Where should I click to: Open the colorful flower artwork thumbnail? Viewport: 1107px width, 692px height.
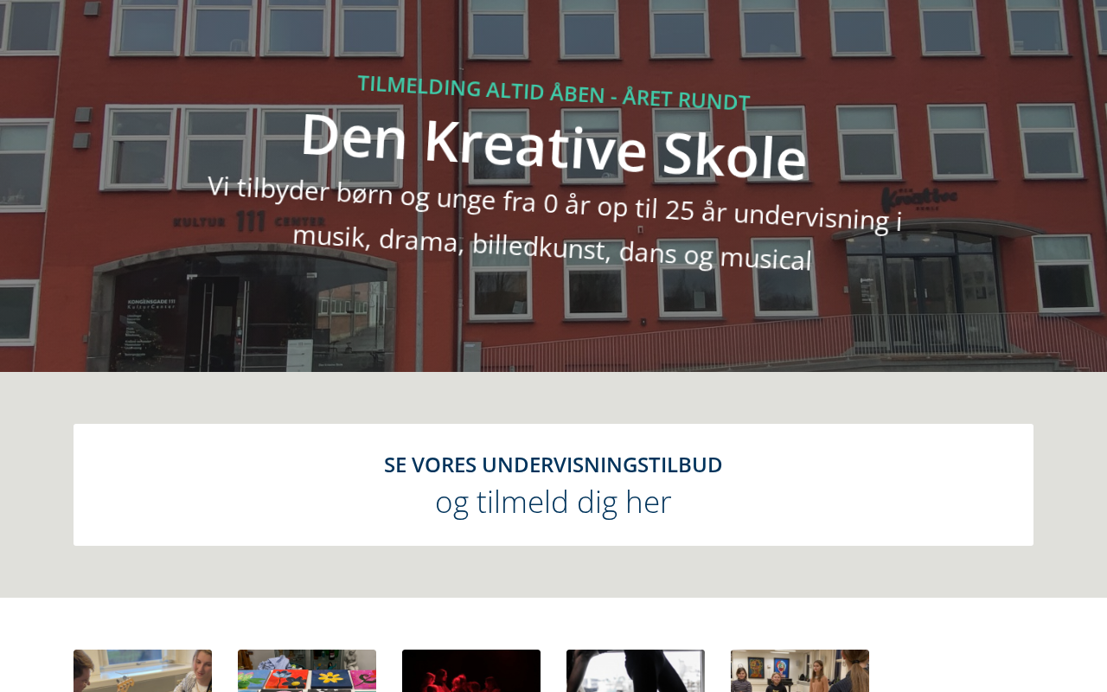307,670
